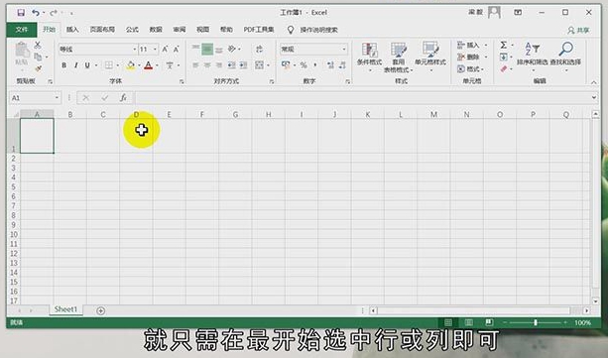The width and height of the screenshot is (608, 358).
Task: Click the Name Box showing A1
Action: coord(35,98)
